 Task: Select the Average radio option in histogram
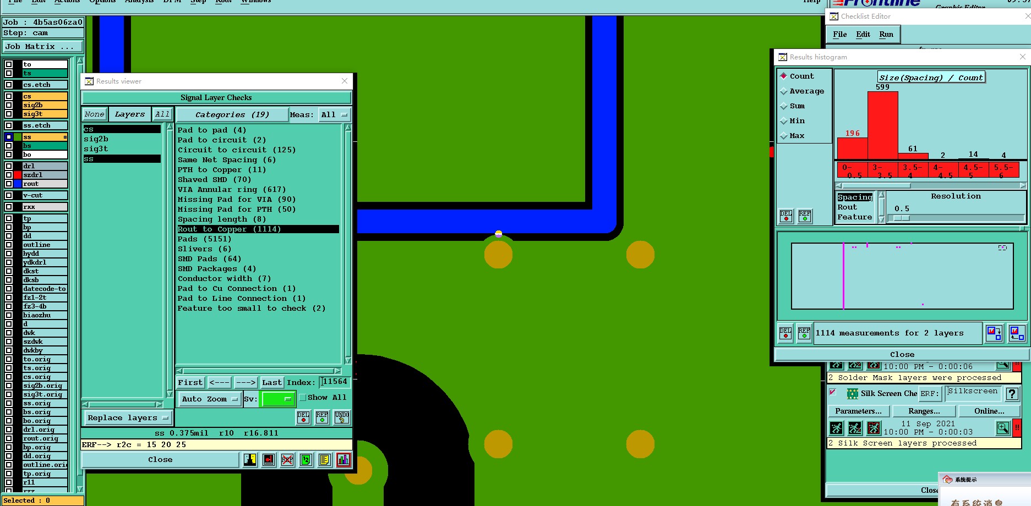(784, 91)
